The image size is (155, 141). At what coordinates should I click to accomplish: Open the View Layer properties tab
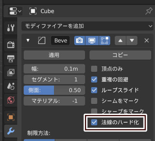tap(11, 73)
